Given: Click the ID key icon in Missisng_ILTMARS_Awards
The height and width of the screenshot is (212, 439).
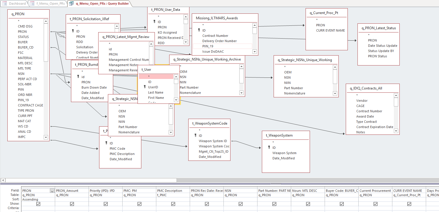Looking at the screenshot, I should [199, 30].
